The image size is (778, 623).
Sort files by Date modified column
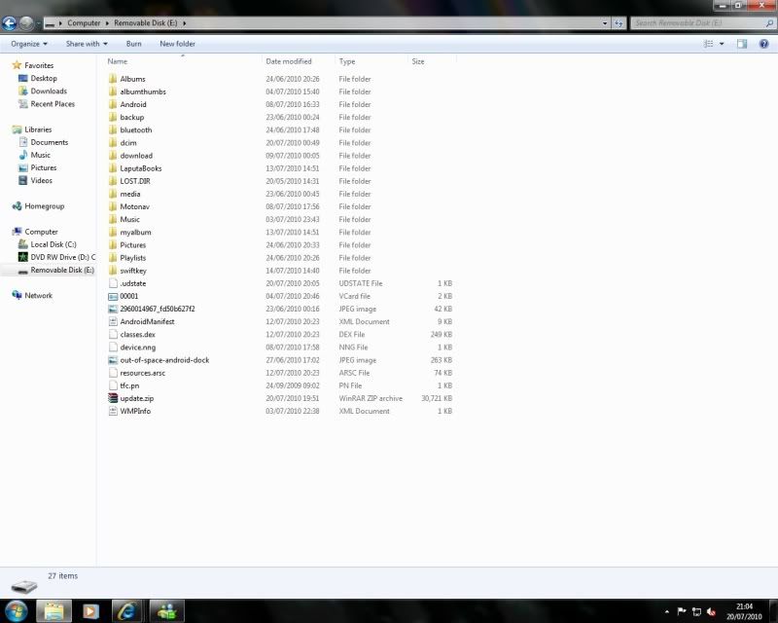[289, 61]
